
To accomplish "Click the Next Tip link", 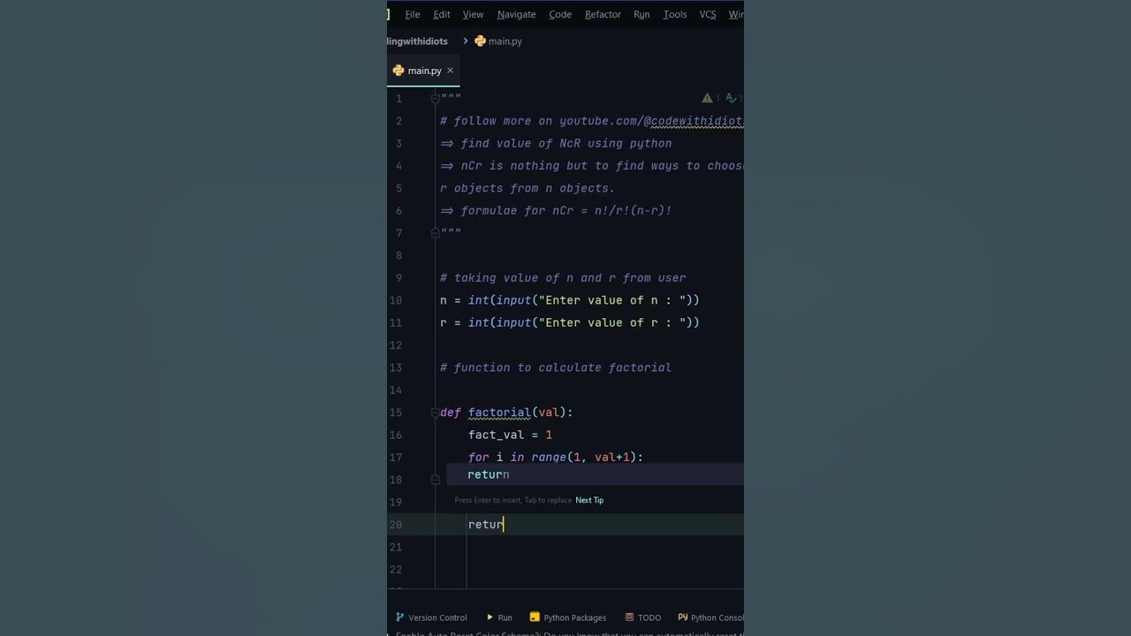I will tap(589, 500).
